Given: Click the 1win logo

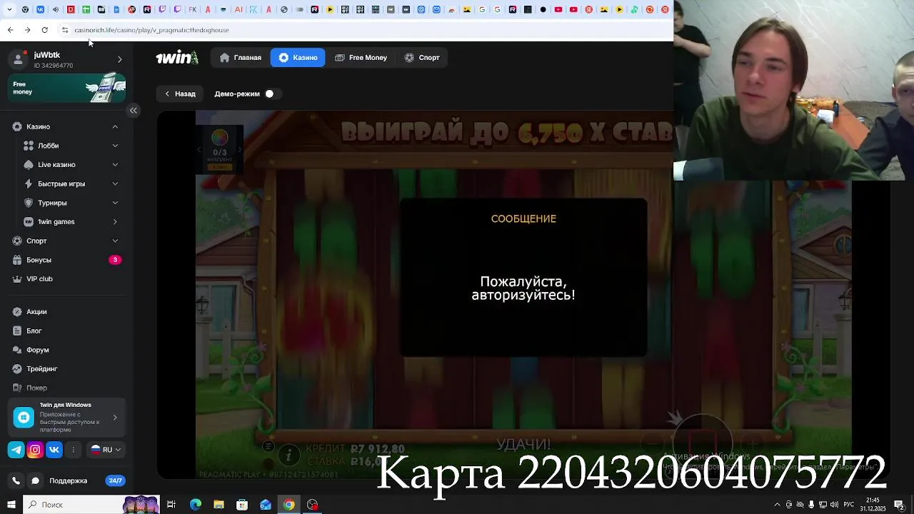Looking at the screenshot, I should (x=177, y=58).
